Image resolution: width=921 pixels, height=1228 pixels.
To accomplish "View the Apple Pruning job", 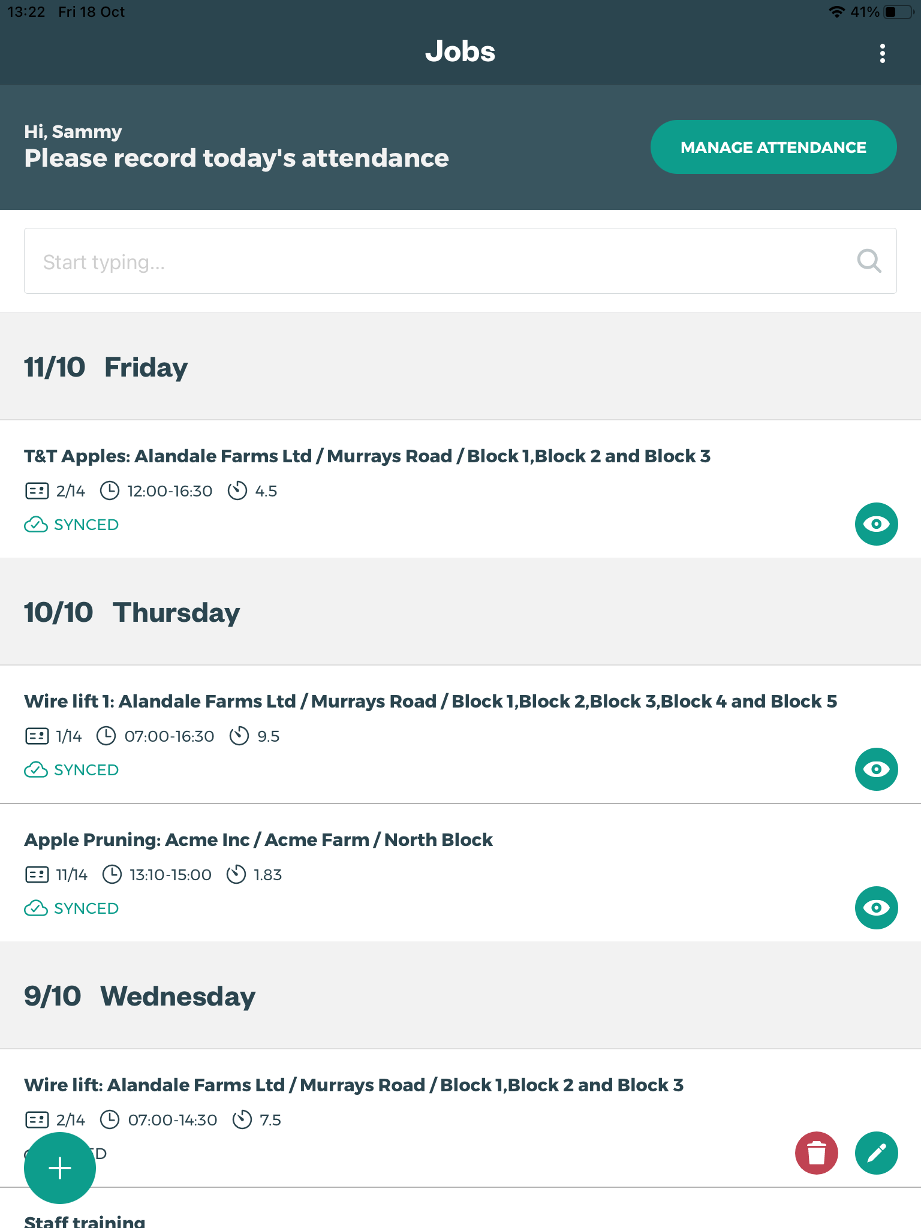I will tap(876, 908).
